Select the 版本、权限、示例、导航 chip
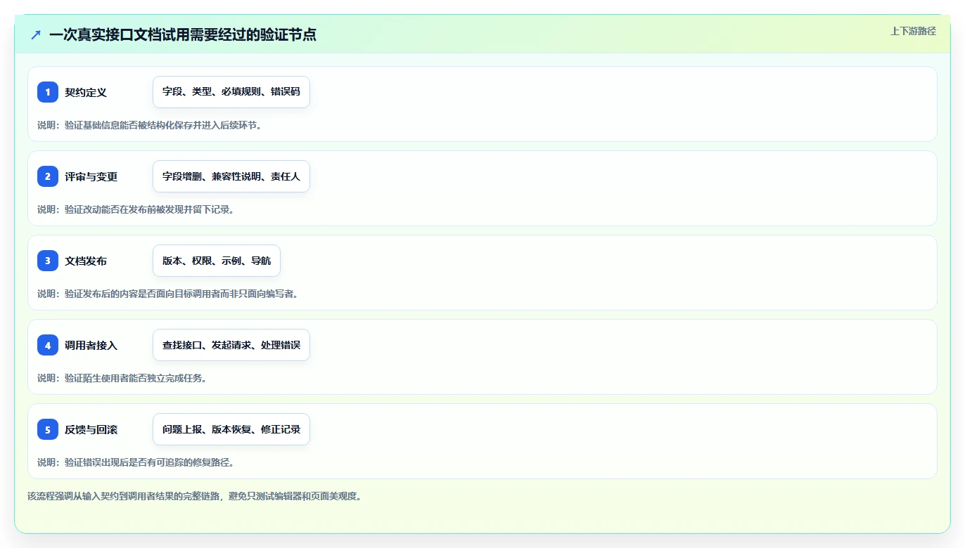The image size is (965, 548). click(217, 261)
